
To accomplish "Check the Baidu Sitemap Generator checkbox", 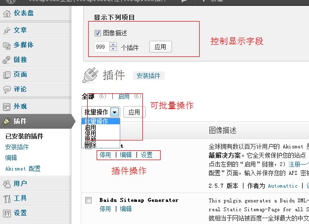I will tap(89, 200).
